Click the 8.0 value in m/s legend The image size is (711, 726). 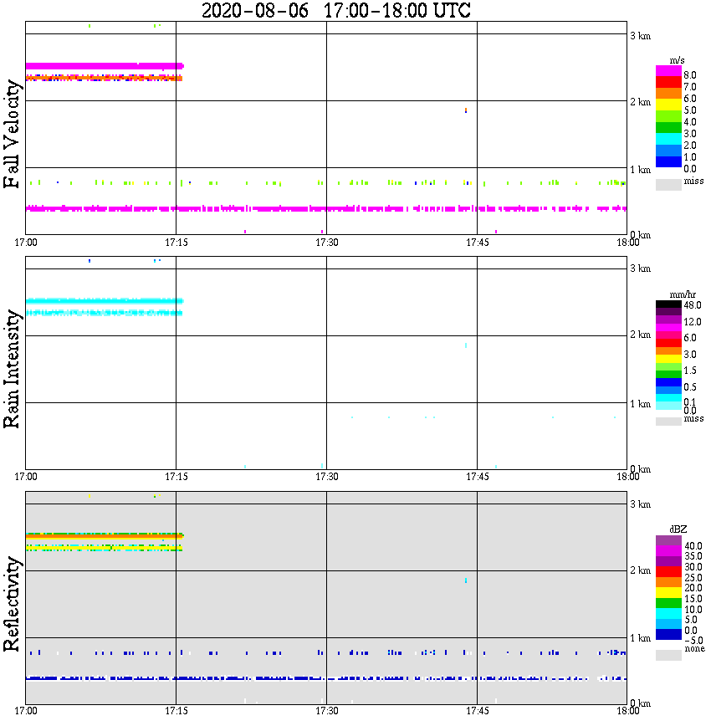(x=690, y=75)
